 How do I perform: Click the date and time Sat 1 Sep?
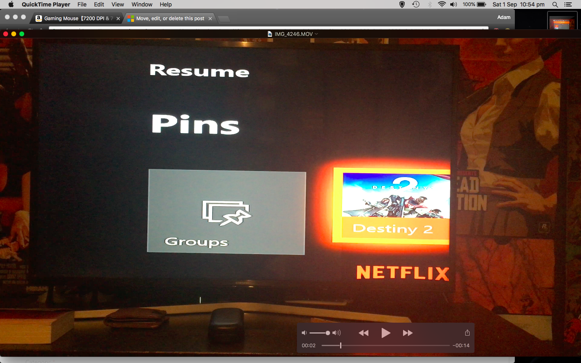click(x=518, y=4)
